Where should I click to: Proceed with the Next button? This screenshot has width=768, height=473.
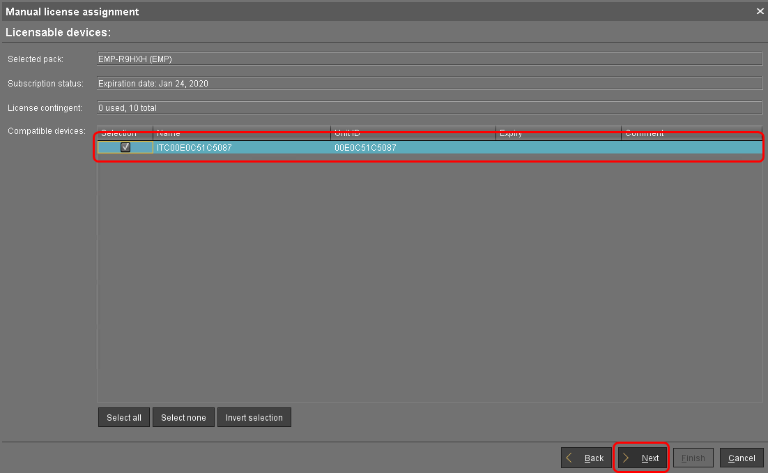(642, 458)
